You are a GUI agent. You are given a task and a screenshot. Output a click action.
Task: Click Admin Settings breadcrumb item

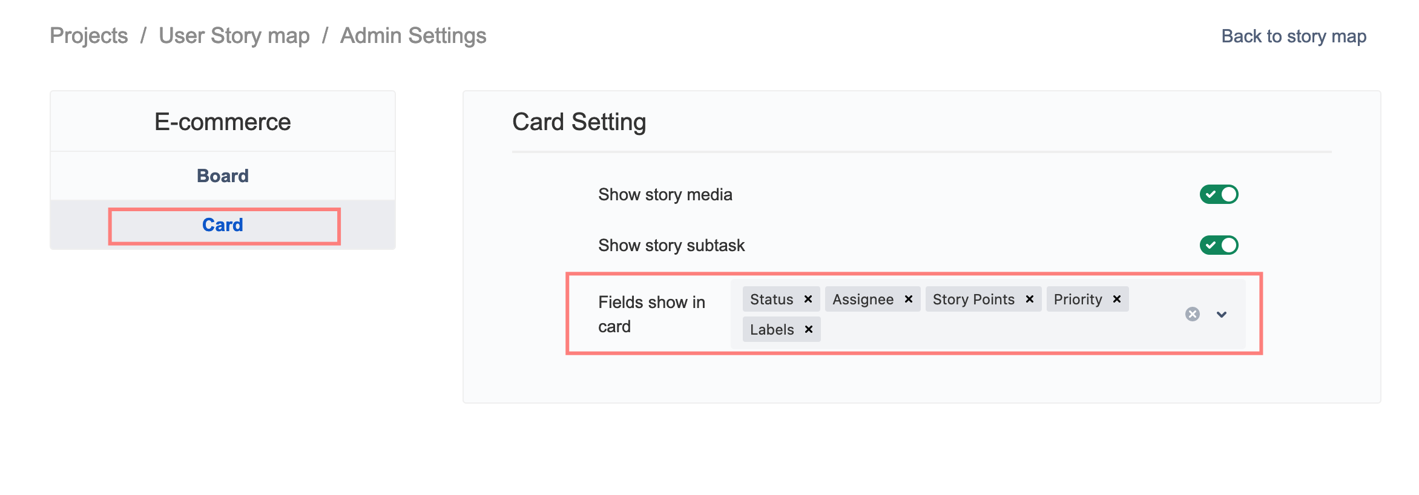413,36
